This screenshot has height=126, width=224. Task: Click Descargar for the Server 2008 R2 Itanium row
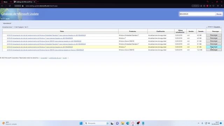point(214,50)
